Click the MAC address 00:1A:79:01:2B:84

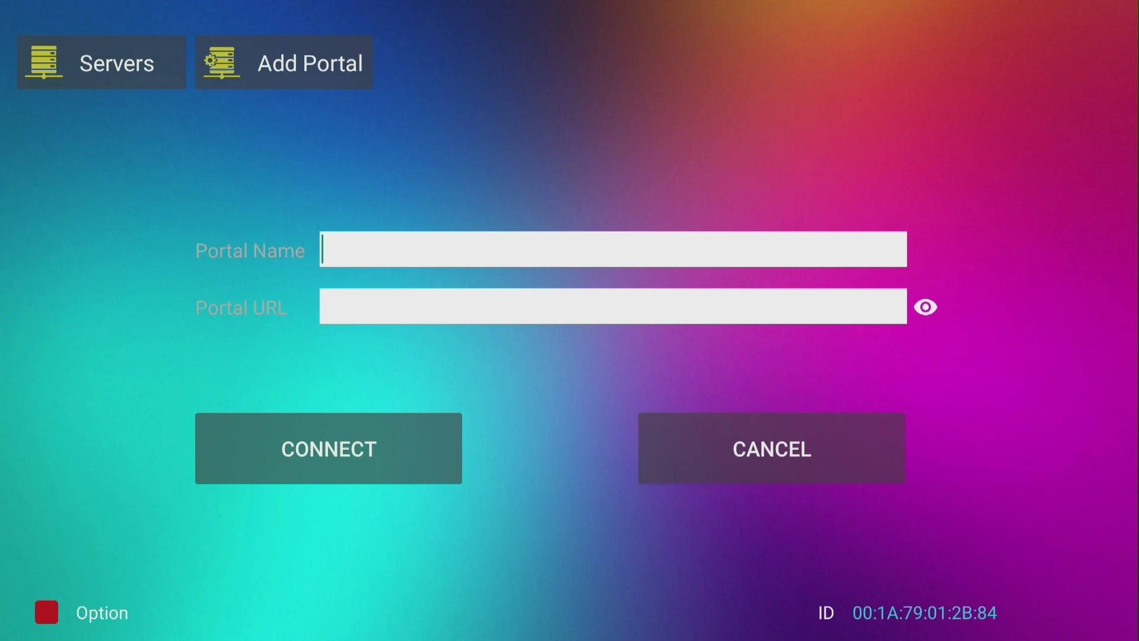coord(924,613)
